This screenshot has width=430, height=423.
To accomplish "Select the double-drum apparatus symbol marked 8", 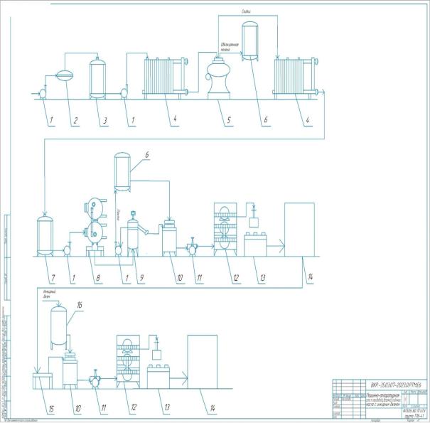I will point(95,227).
